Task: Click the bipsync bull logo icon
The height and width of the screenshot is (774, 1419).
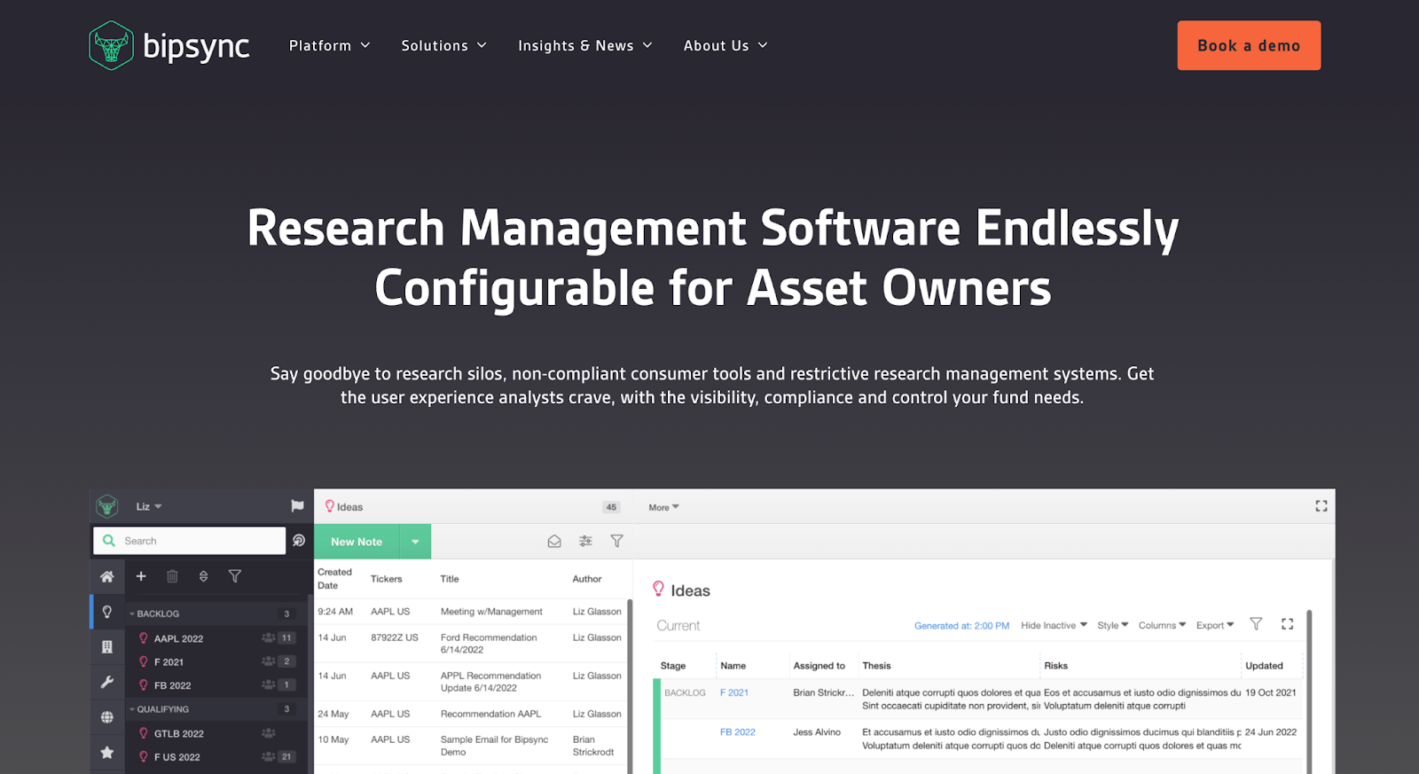Action: click(x=111, y=45)
